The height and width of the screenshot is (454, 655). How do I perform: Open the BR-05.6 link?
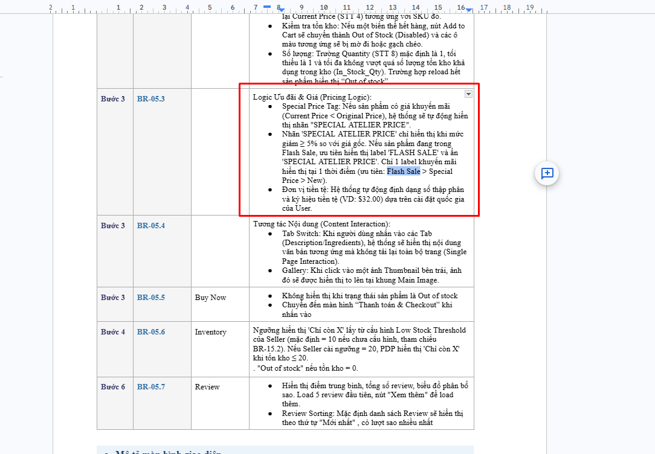tap(151, 332)
